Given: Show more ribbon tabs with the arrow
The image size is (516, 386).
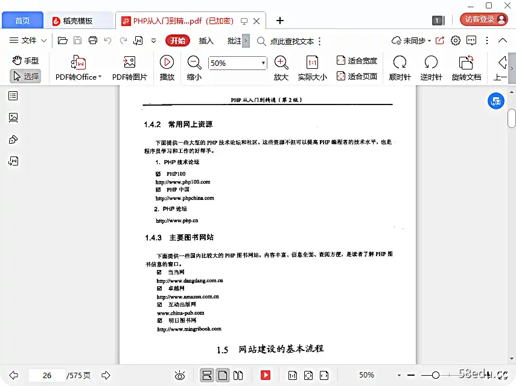Looking at the screenshot, I should tap(246, 41).
